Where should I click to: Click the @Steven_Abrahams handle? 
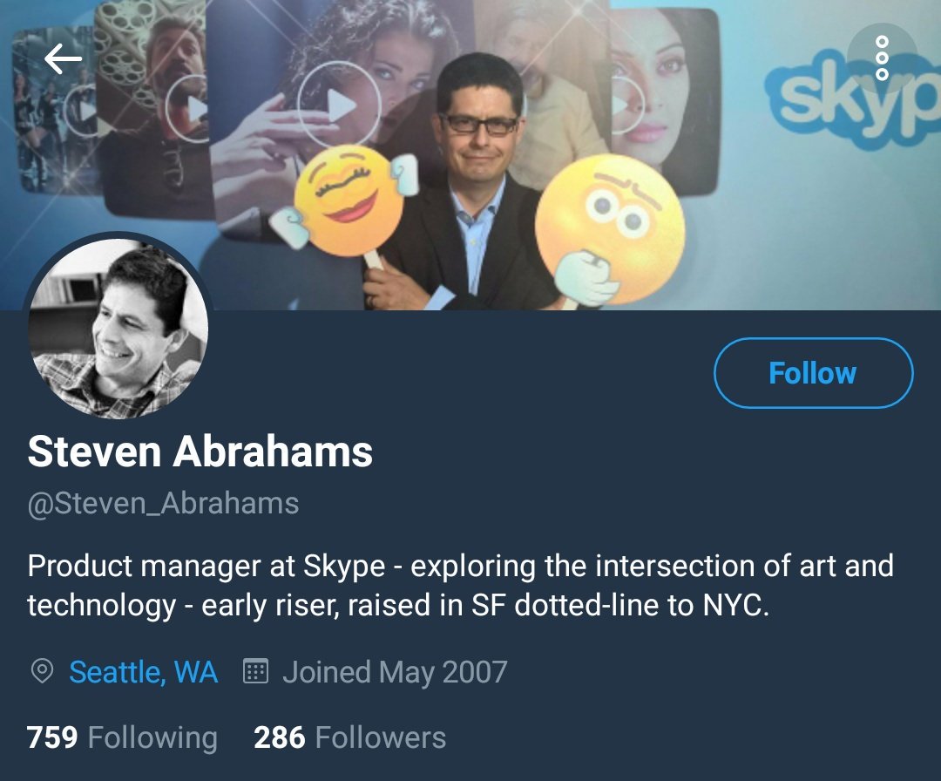pos(163,503)
